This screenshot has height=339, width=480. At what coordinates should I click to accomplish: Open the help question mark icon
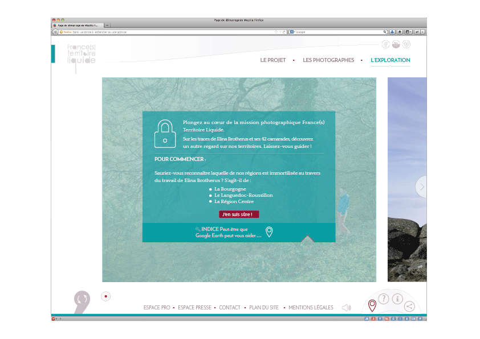coord(384,299)
